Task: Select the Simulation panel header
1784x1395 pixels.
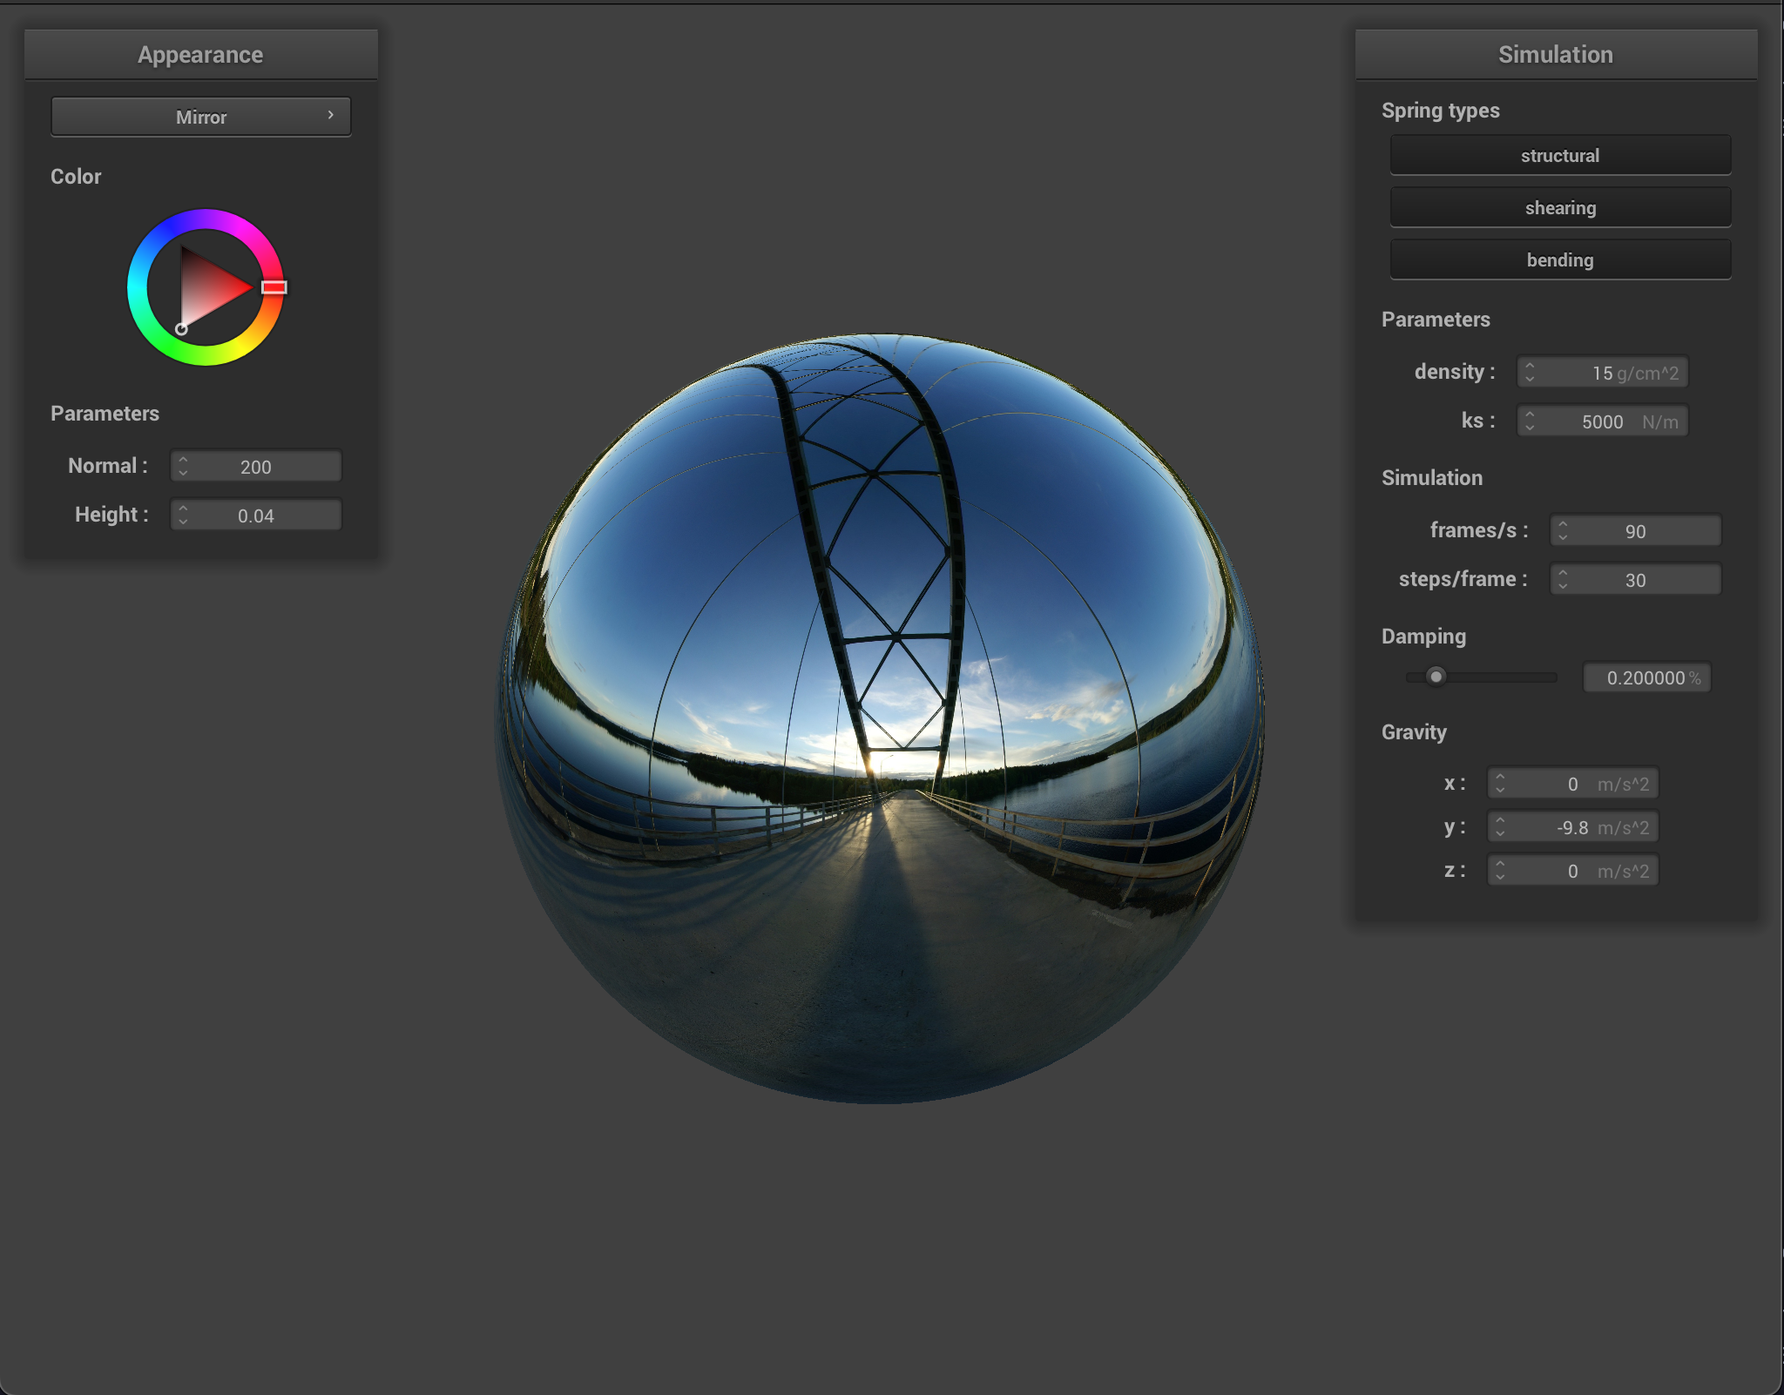Action: [1556, 53]
